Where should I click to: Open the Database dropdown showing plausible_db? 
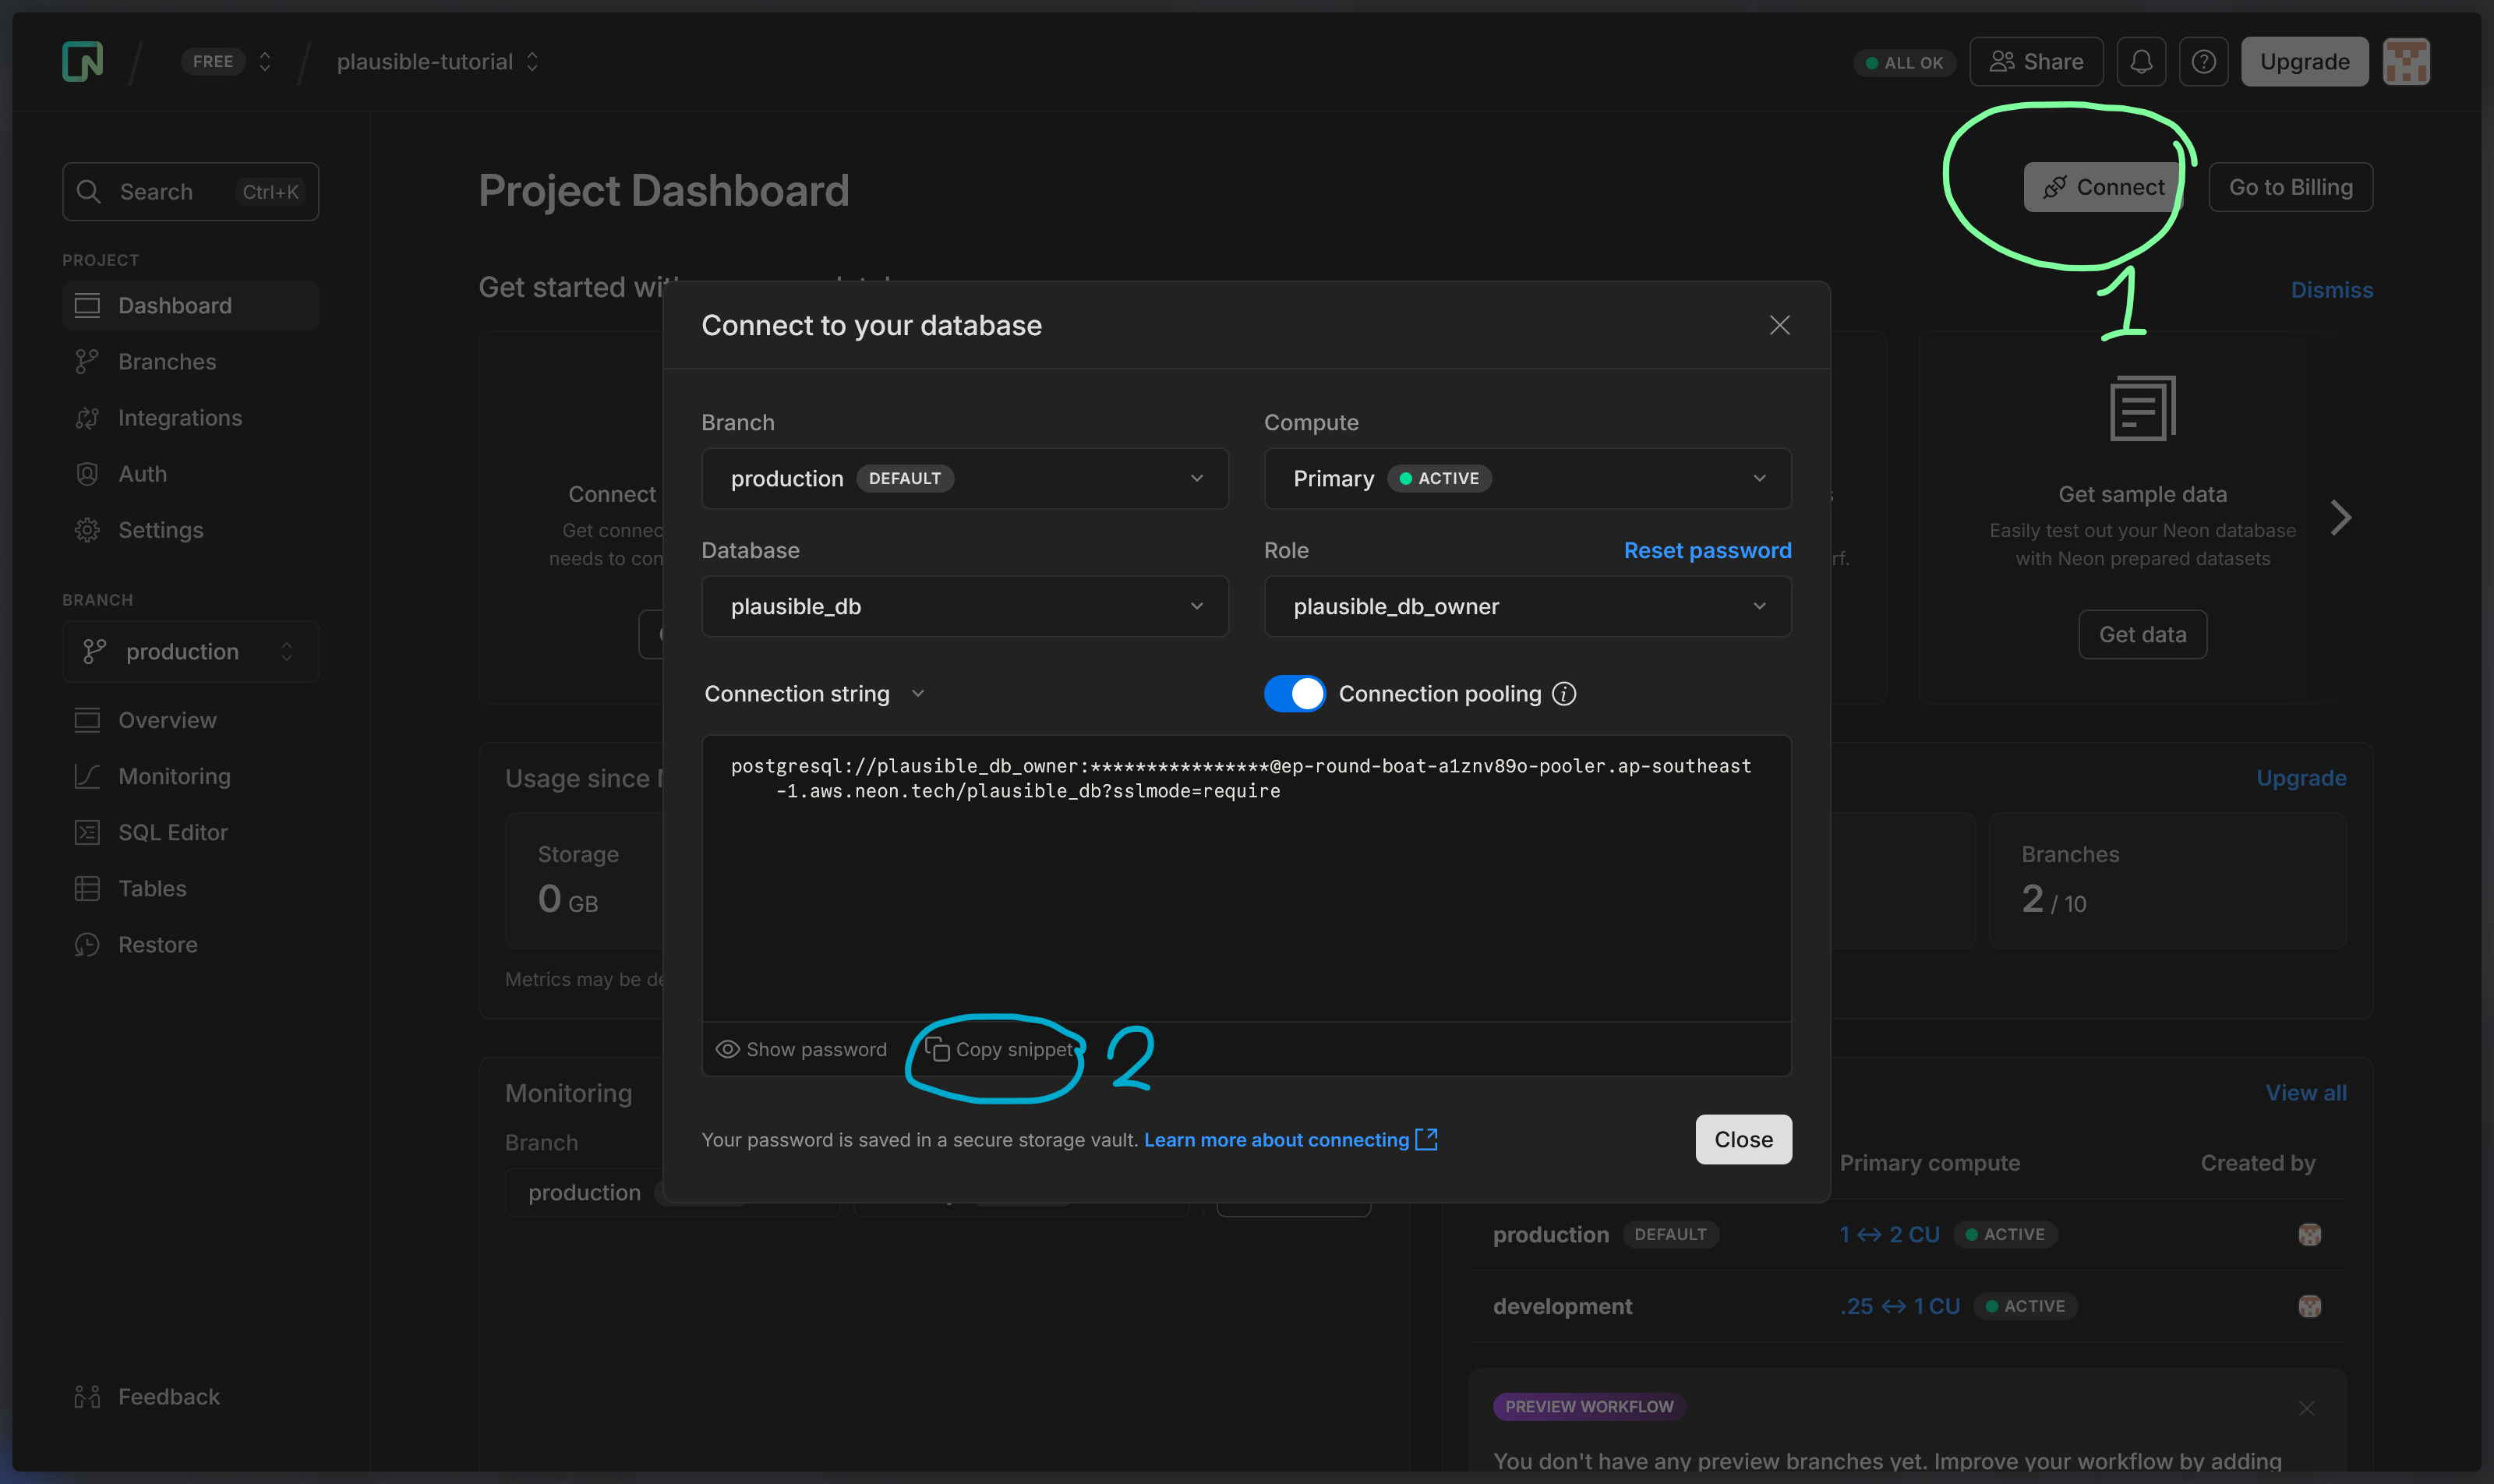pyautogui.click(x=965, y=606)
